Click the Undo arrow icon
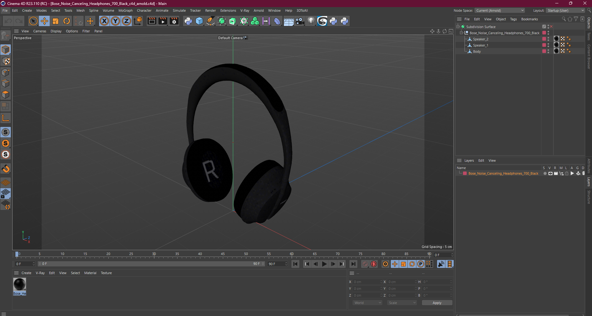The height and width of the screenshot is (316, 592). click(x=8, y=21)
